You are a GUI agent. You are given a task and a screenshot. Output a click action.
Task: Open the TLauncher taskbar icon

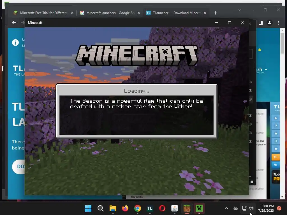[150, 208]
